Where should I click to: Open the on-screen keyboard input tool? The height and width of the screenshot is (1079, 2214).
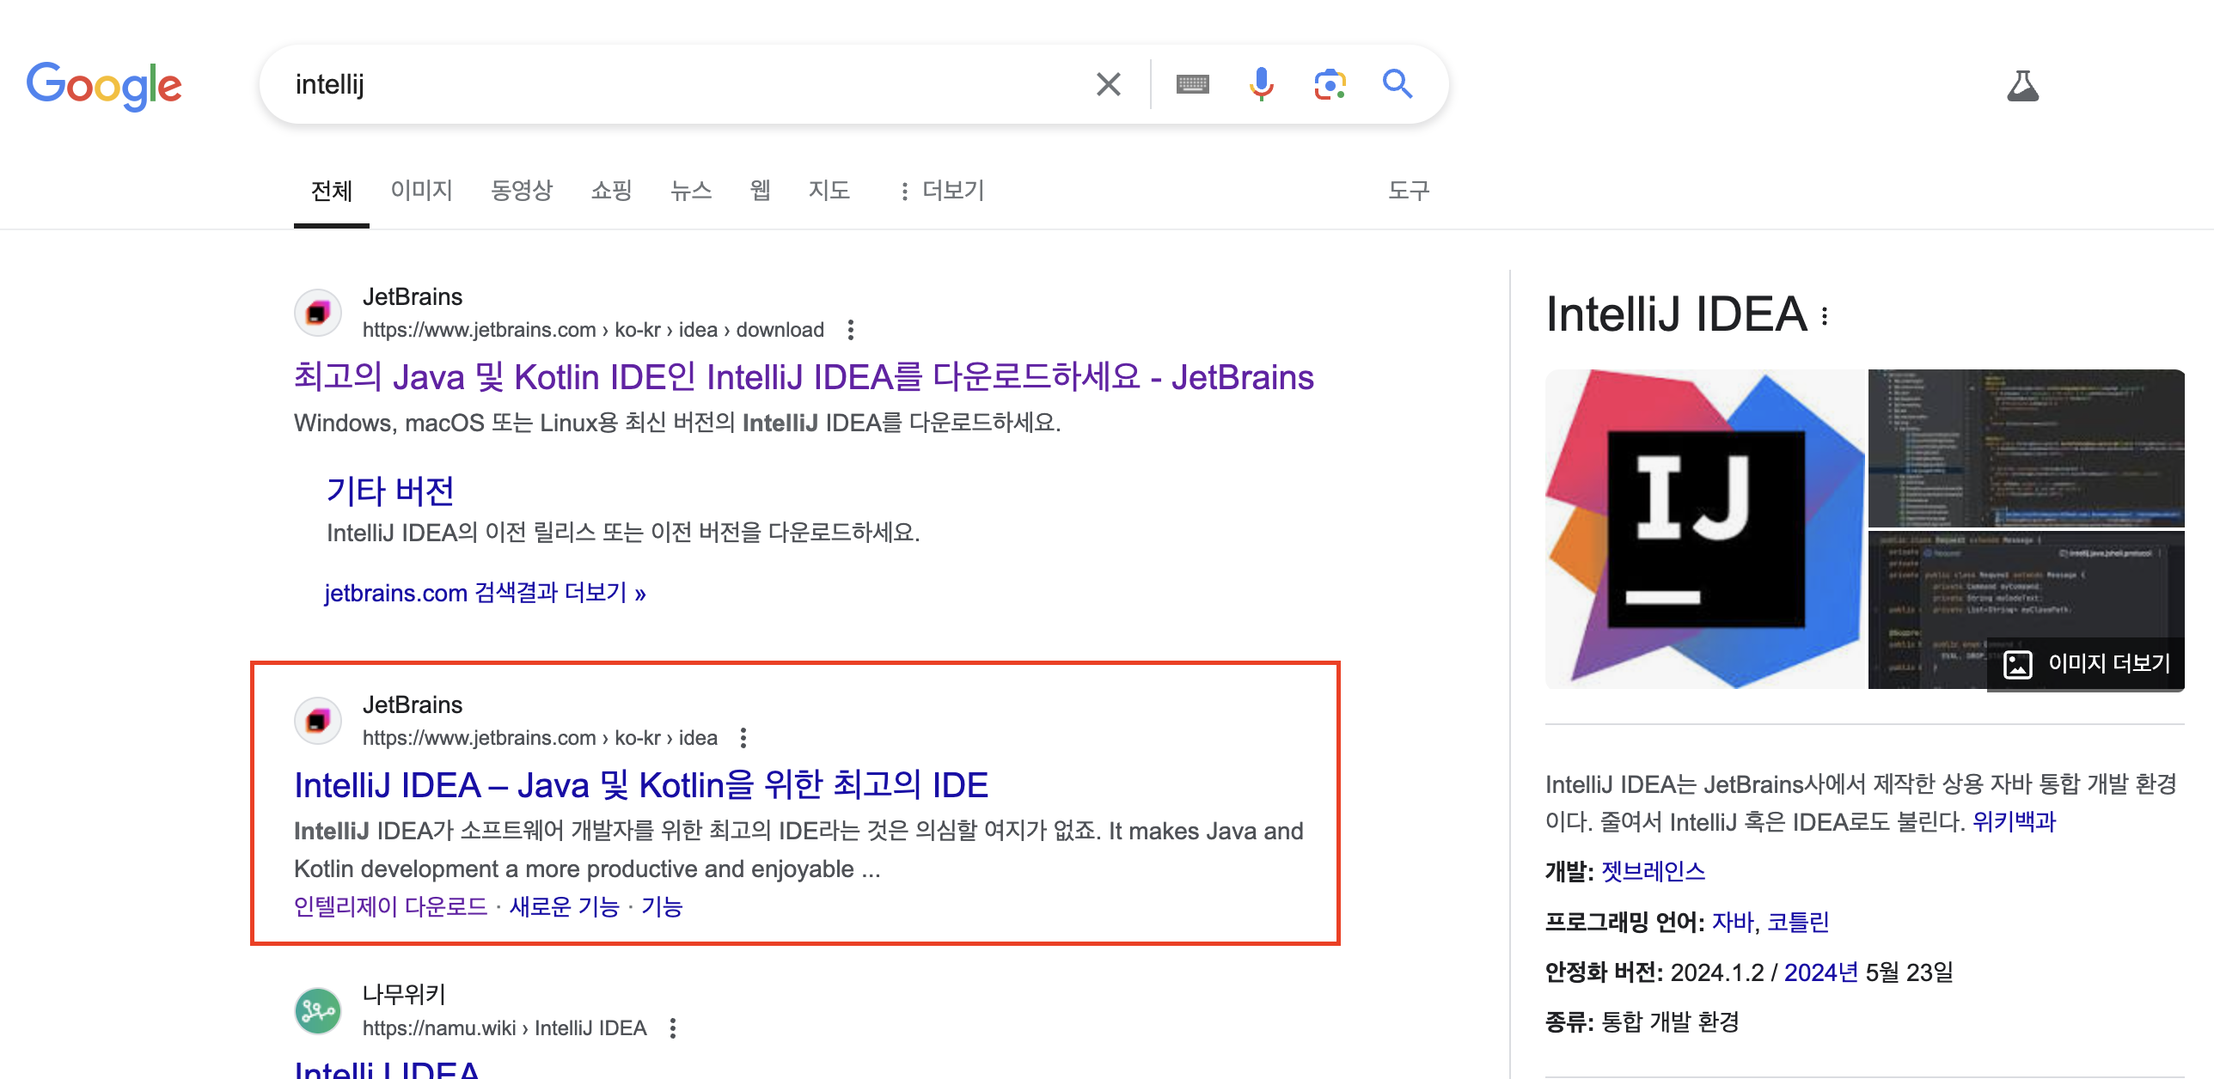click(x=1192, y=84)
